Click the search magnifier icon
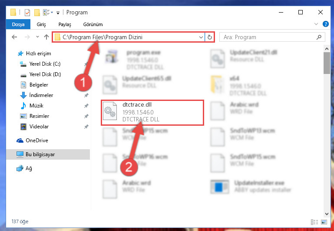334x231 pixels. 319,37
